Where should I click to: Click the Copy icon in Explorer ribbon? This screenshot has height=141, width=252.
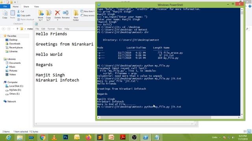[x=5, y=14]
